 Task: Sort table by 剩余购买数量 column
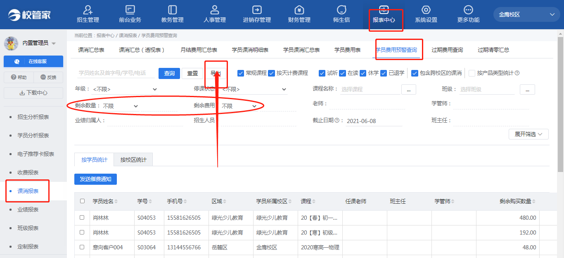point(534,202)
